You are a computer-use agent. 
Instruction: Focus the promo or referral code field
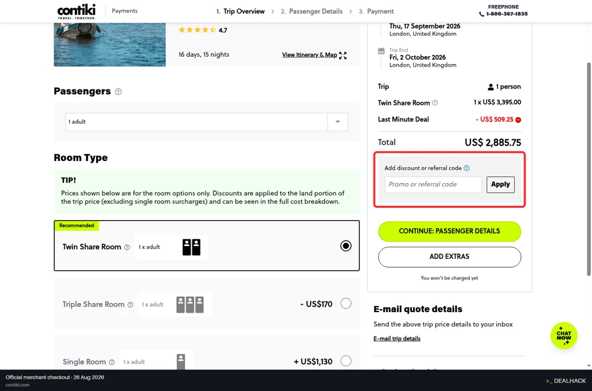tap(433, 184)
